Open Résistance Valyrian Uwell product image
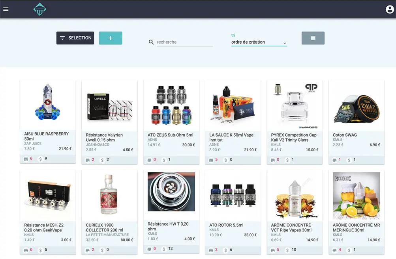Image resolution: width=396 pixels, height=259 pixels. tap(109, 108)
